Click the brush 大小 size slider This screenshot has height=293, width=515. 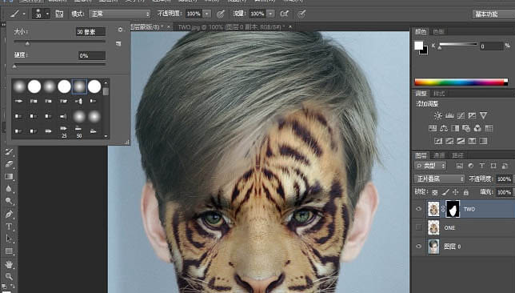click(59, 42)
